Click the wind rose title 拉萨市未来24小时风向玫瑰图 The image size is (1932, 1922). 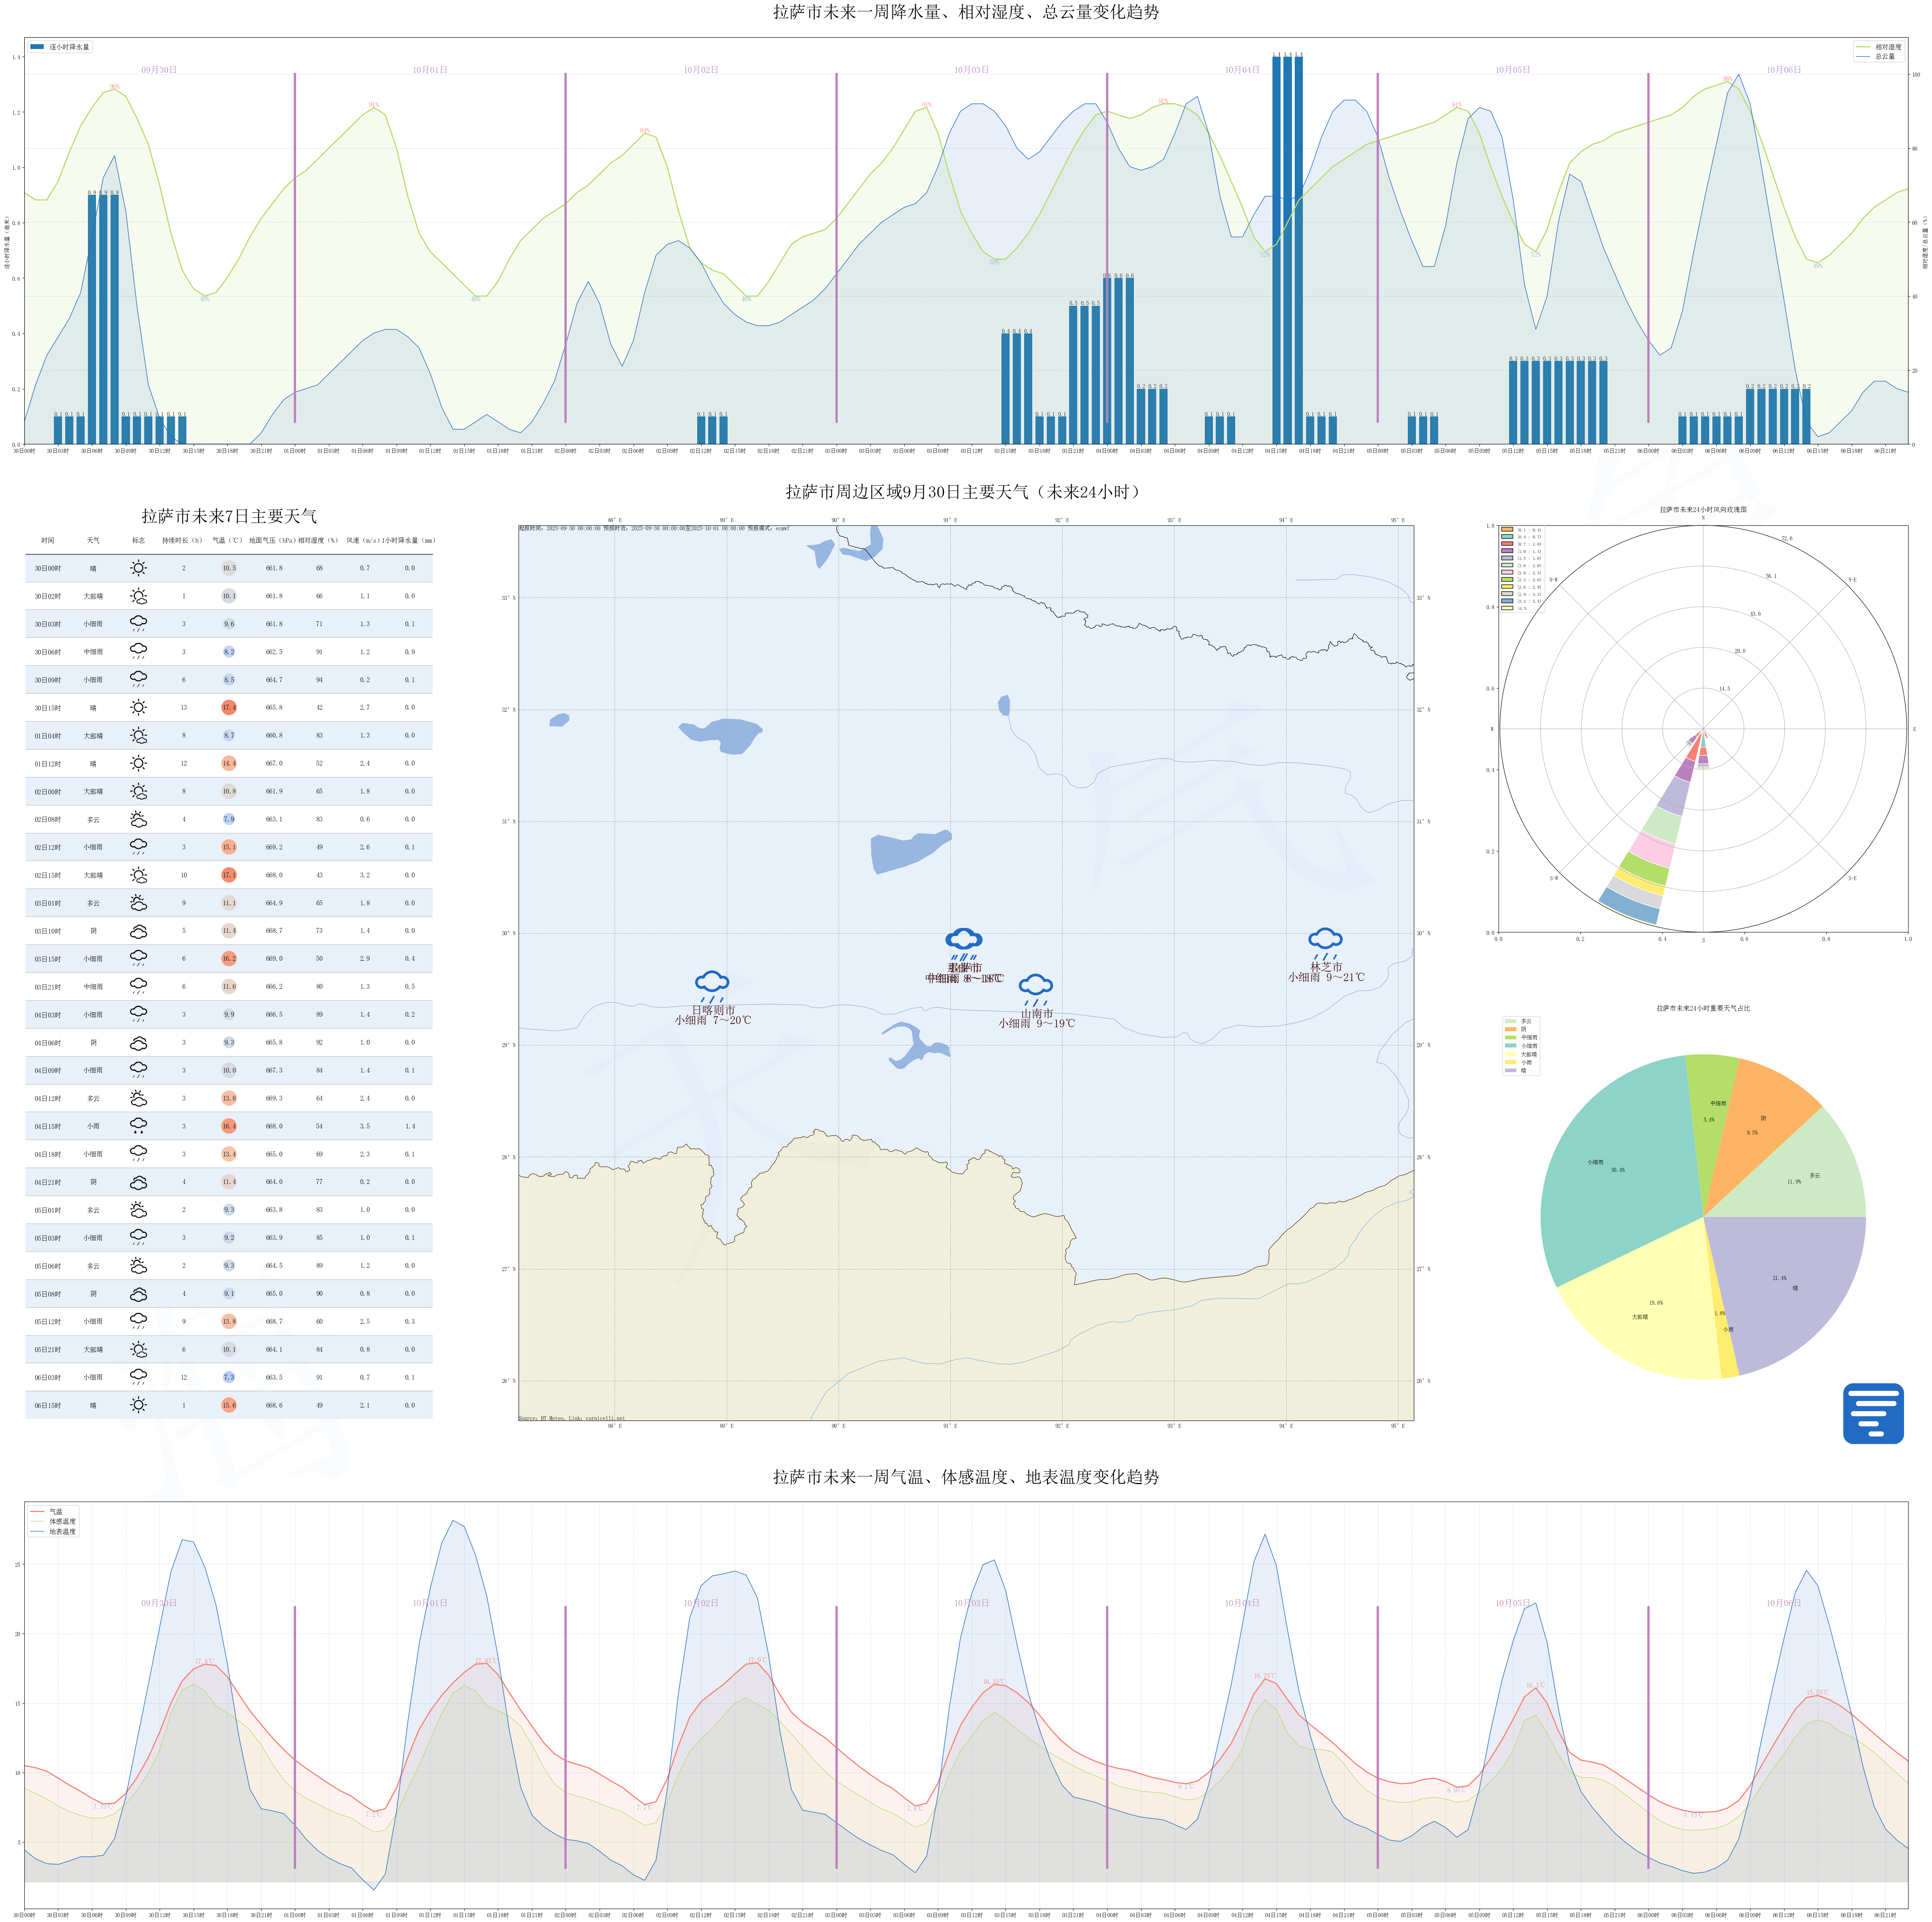[1703, 509]
